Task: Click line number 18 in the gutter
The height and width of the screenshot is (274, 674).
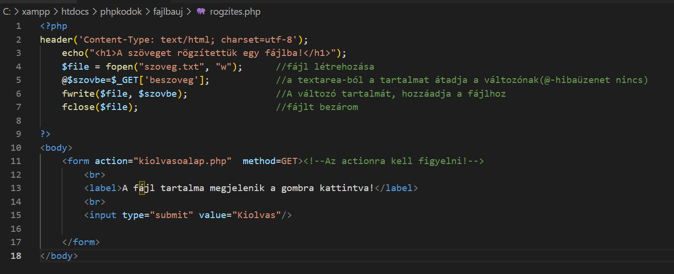Action: tap(16, 256)
